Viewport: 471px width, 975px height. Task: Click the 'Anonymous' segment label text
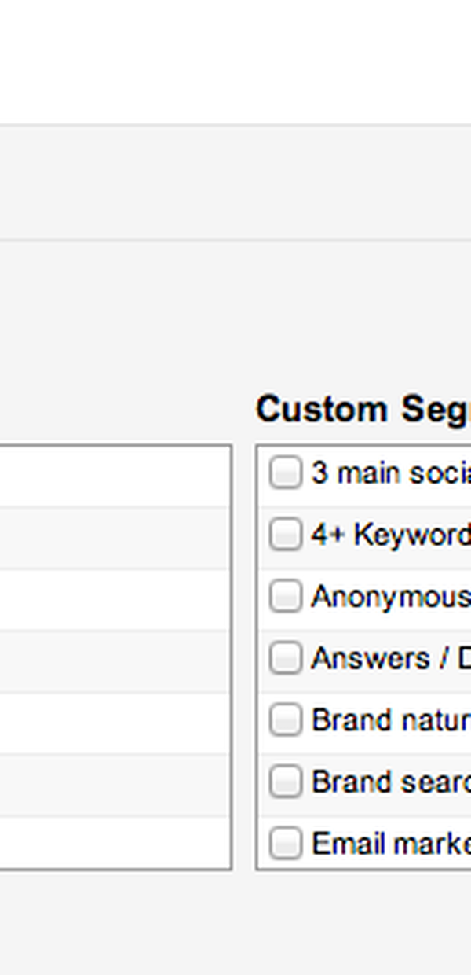[391, 598]
